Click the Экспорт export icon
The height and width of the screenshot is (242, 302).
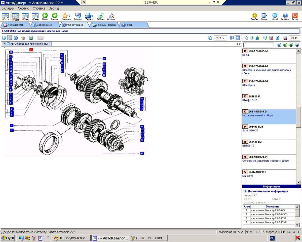point(78,17)
